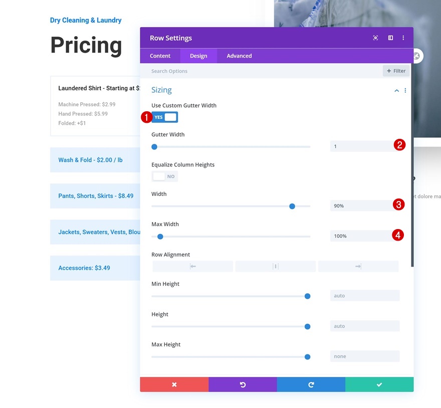Discard changes with the red X button
This screenshot has width=441, height=408.
coord(174,384)
